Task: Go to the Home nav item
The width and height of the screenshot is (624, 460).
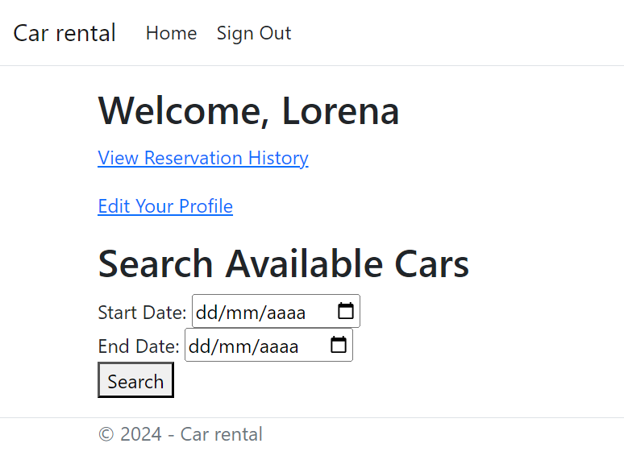Action: tap(171, 33)
